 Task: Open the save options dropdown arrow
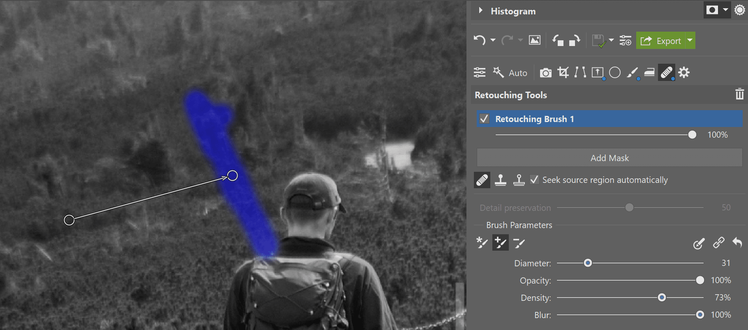pyautogui.click(x=611, y=40)
